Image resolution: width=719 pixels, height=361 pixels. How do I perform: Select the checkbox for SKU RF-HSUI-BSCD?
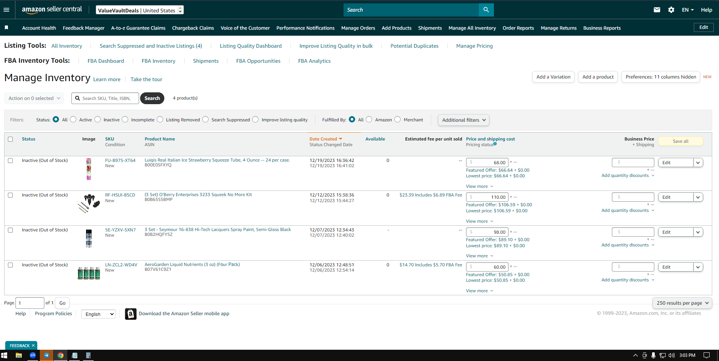tap(11, 195)
